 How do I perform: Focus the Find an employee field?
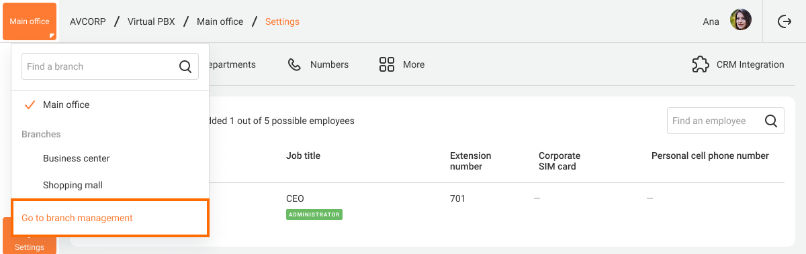(725, 121)
